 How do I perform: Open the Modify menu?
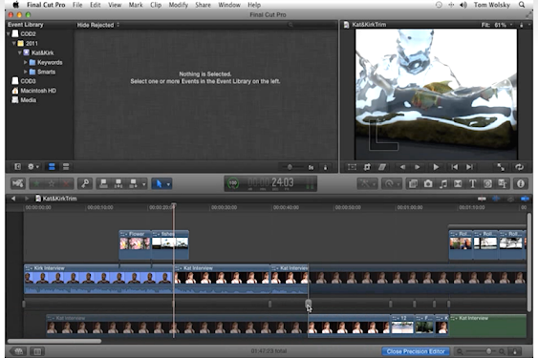[179, 5]
